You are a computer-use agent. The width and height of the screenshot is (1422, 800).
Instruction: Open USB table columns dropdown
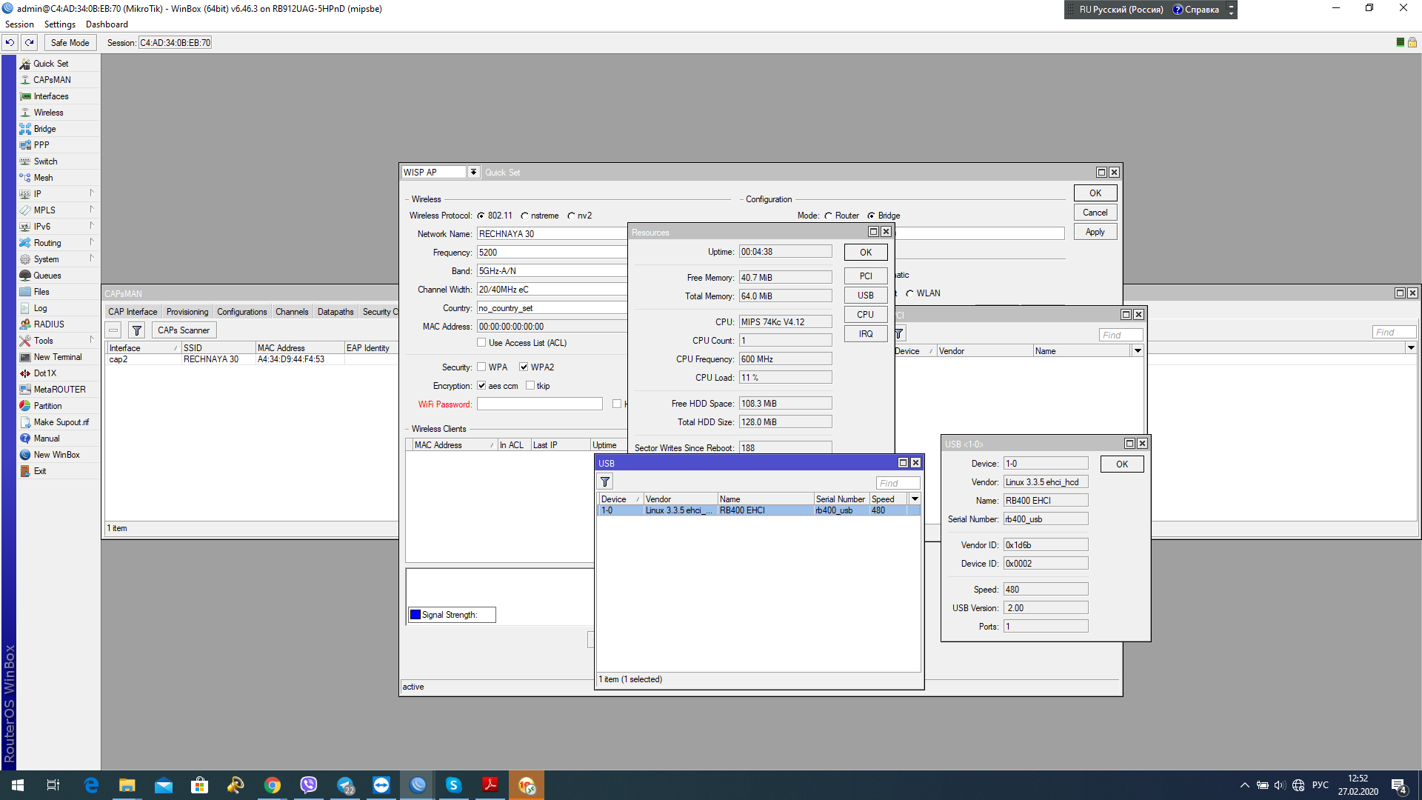[x=915, y=499]
